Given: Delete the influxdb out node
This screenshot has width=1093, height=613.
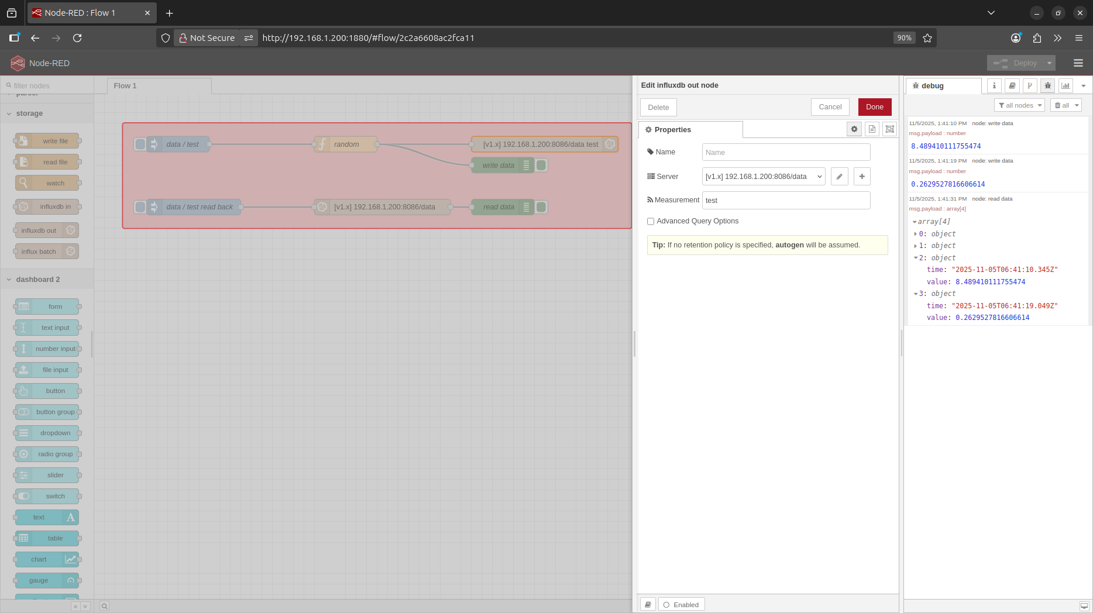Looking at the screenshot, I should click(658, 108).
